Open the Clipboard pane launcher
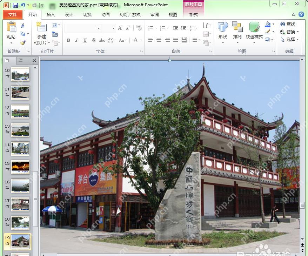Screen dimensions: 308x256 pyautogui.click(x=28, y=51)
